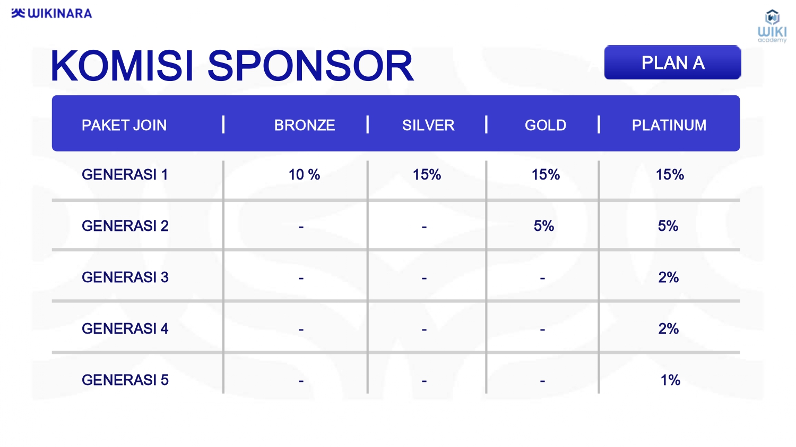Select the Gold 5% Generasi 2 cell
796x447 pixels.
544,226
